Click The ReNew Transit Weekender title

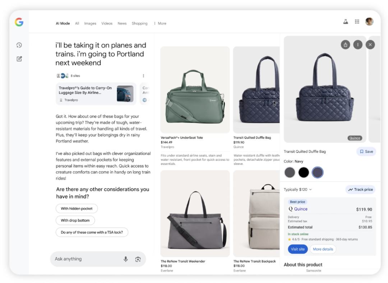point(183,261)
